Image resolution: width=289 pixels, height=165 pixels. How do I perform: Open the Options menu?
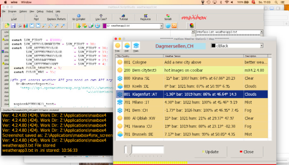[23, 12]
